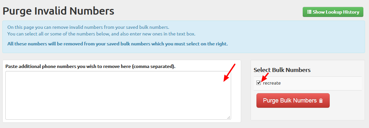Click the first line of the blue info box
This screenshot has width=369, height=128.
[88, 27]
